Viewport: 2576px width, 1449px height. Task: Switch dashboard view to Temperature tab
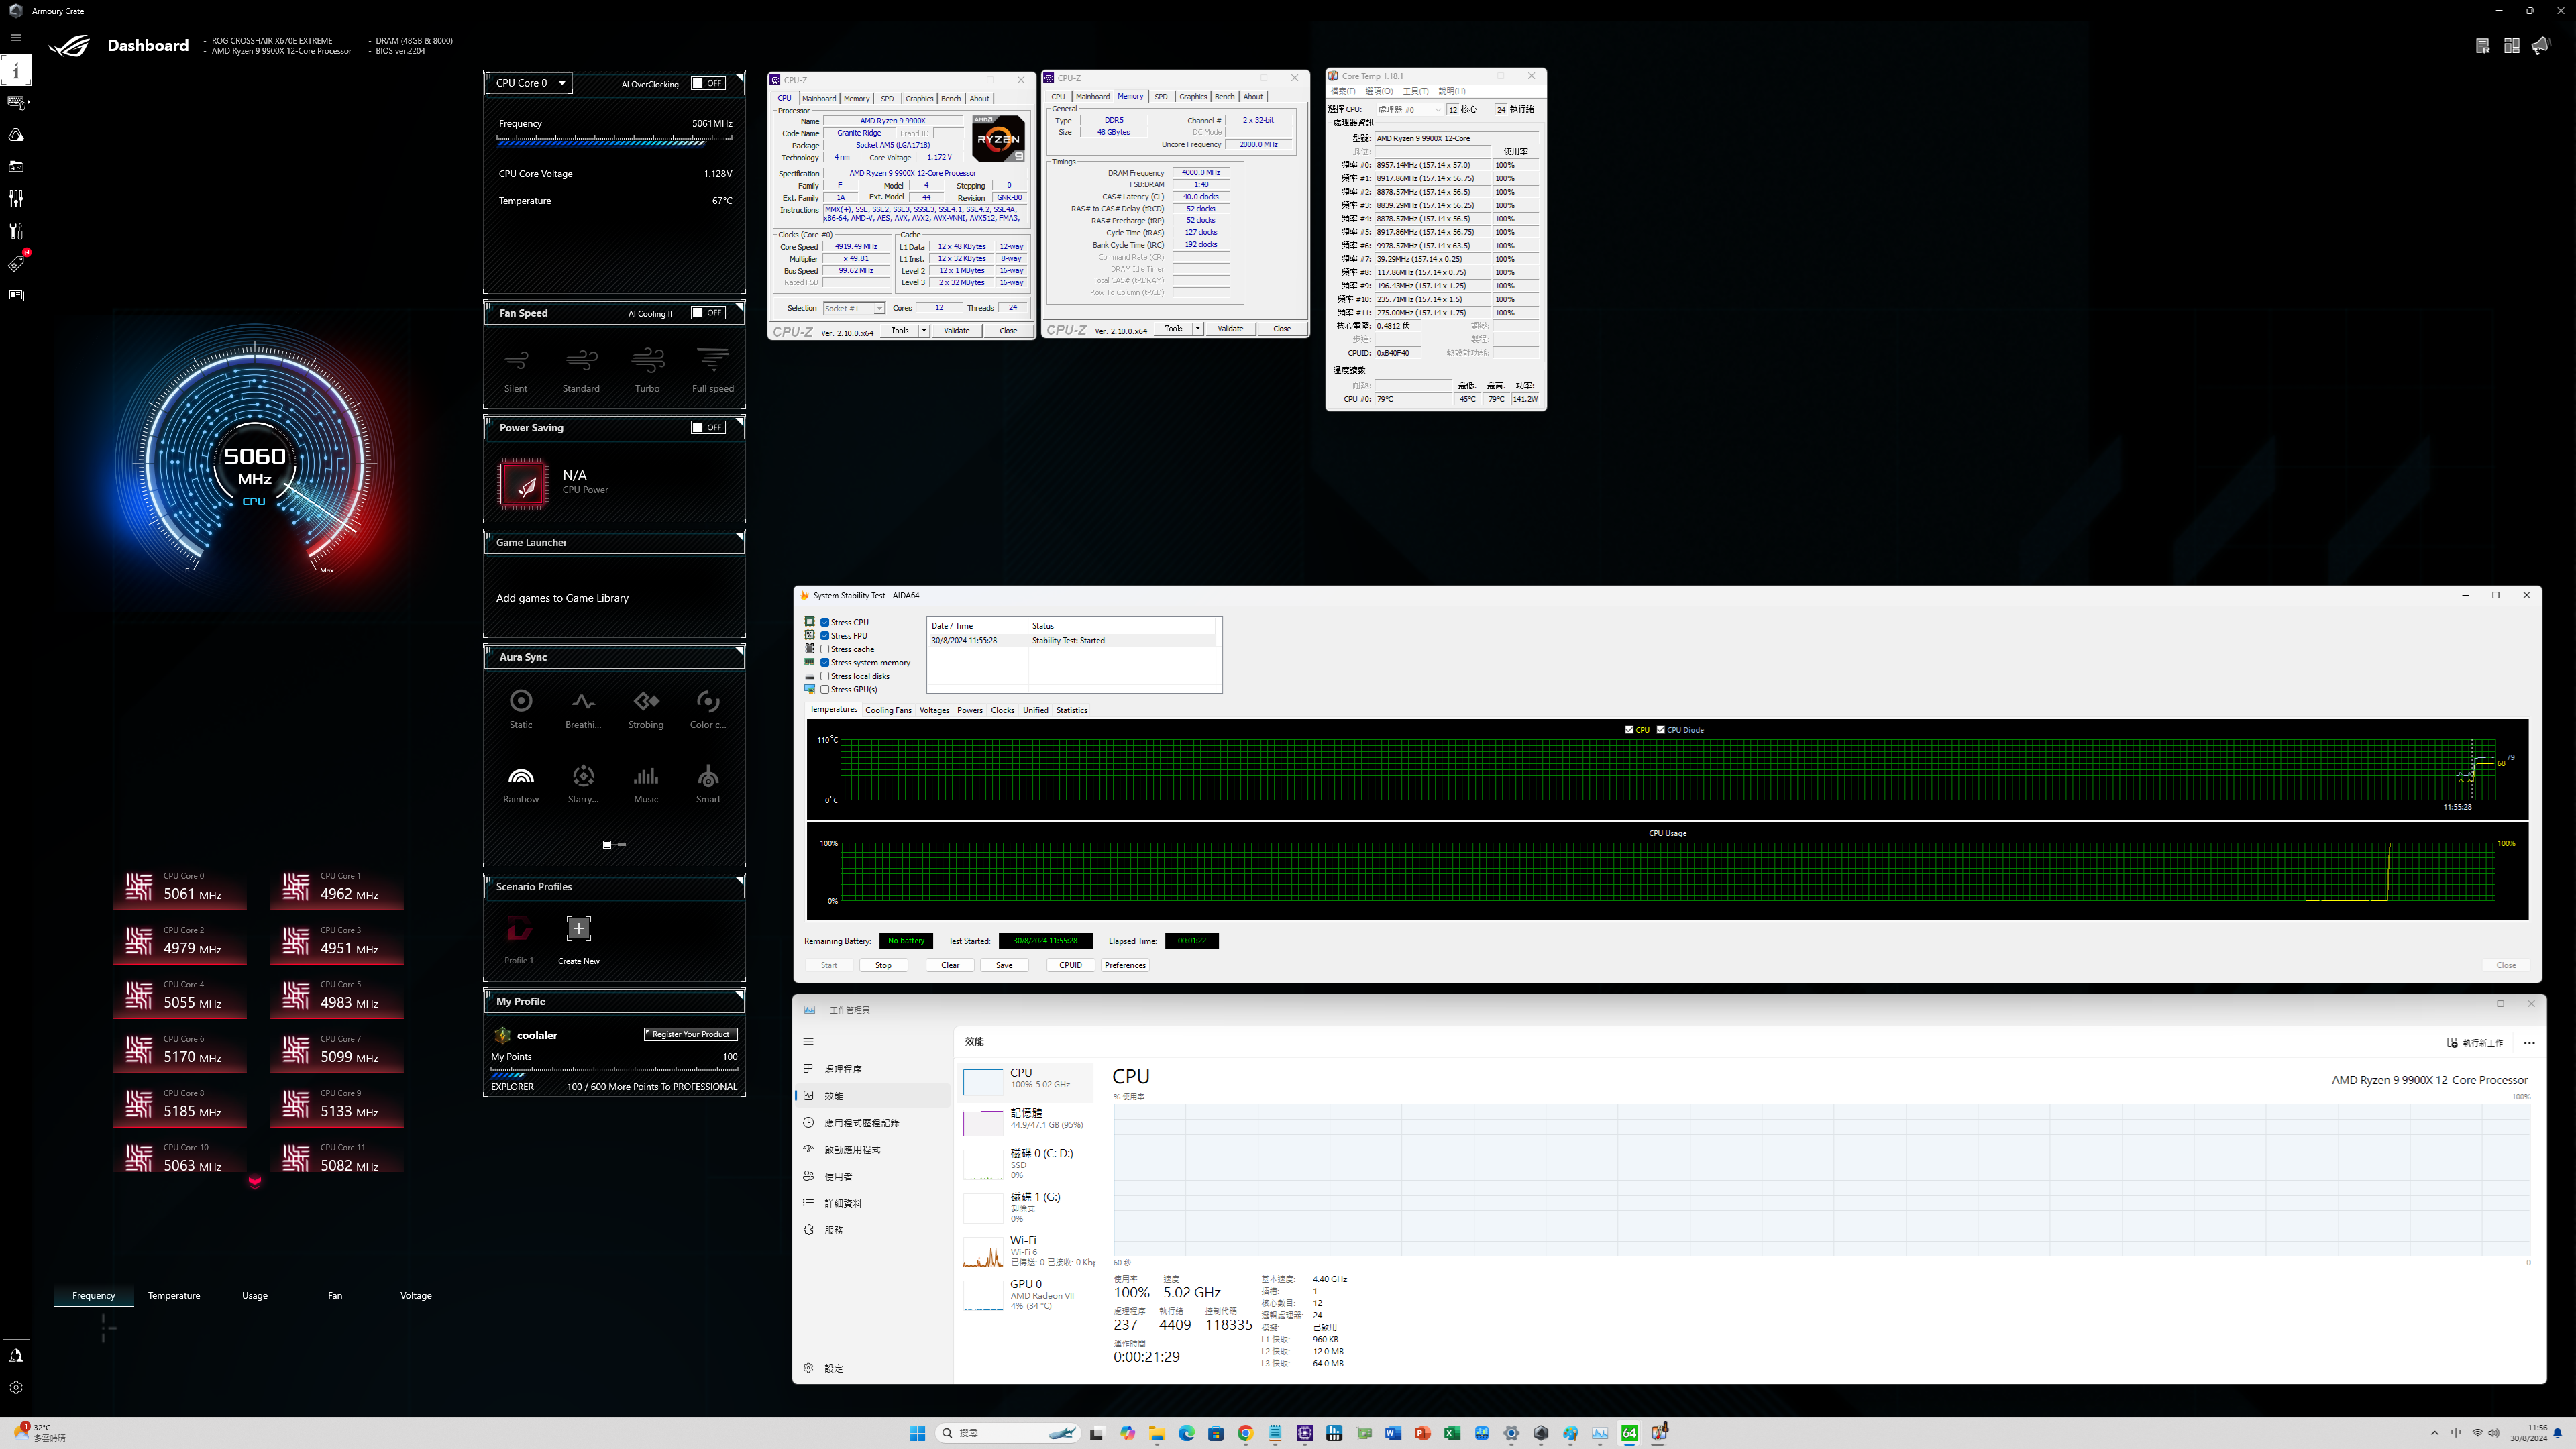tap(174, 1295)
